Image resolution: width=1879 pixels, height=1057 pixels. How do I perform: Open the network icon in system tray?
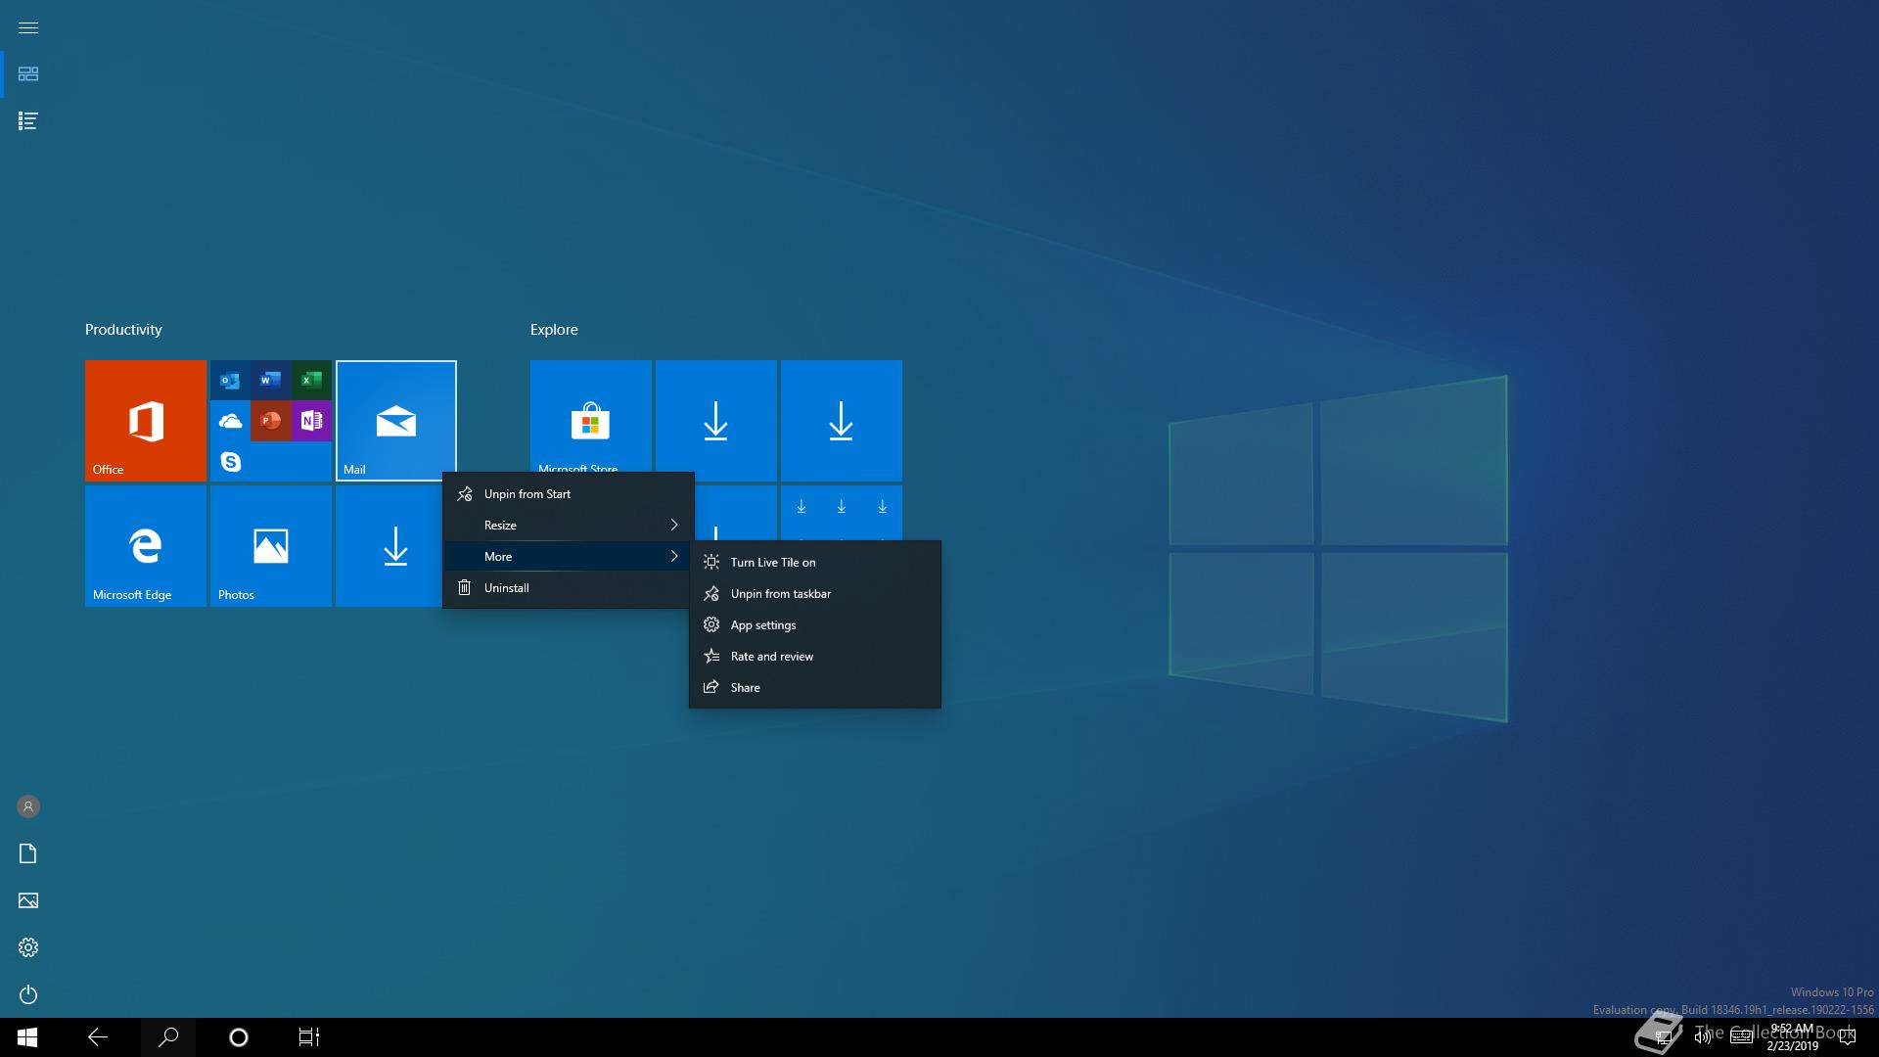(1662, 1037)
